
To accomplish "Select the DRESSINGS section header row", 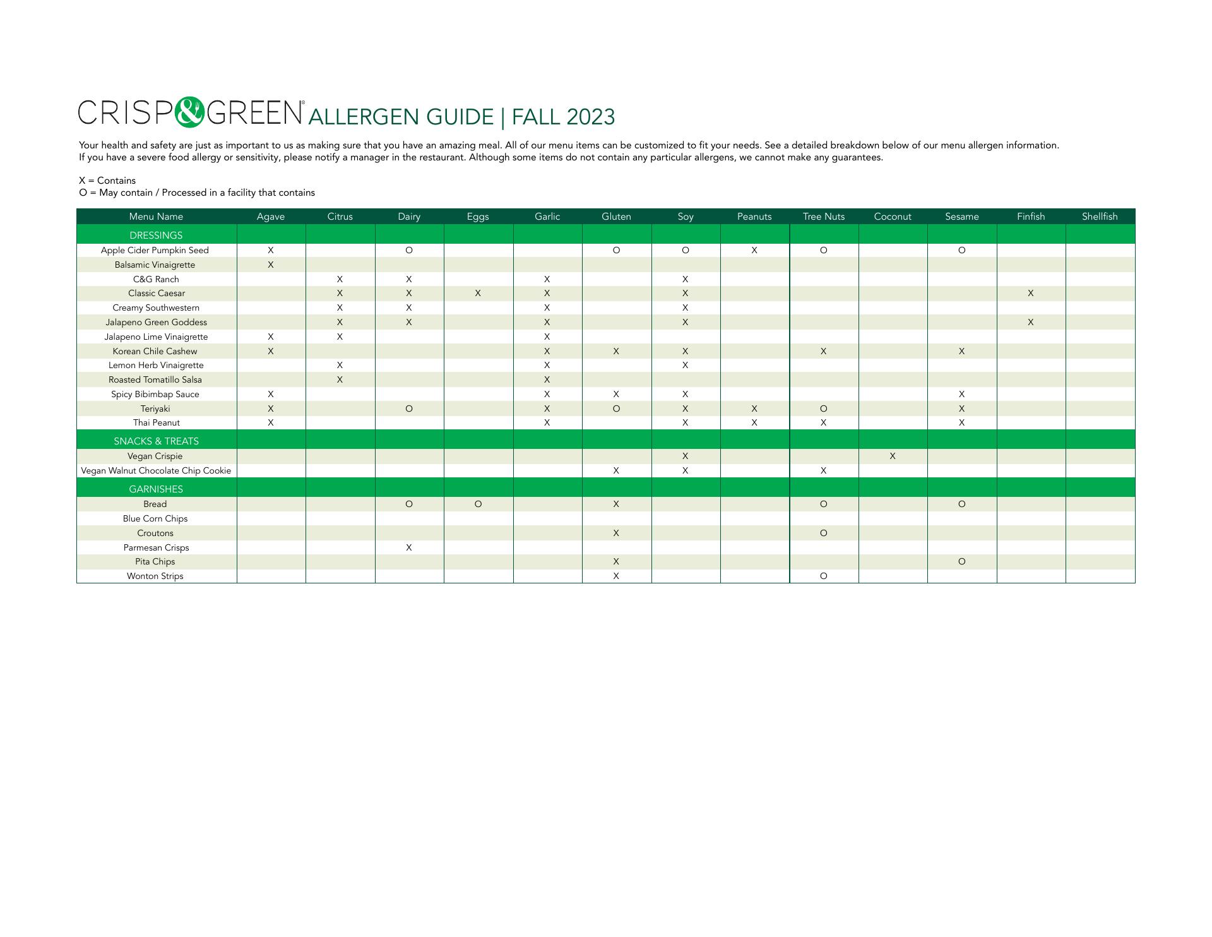I will (x=156, y=235).
